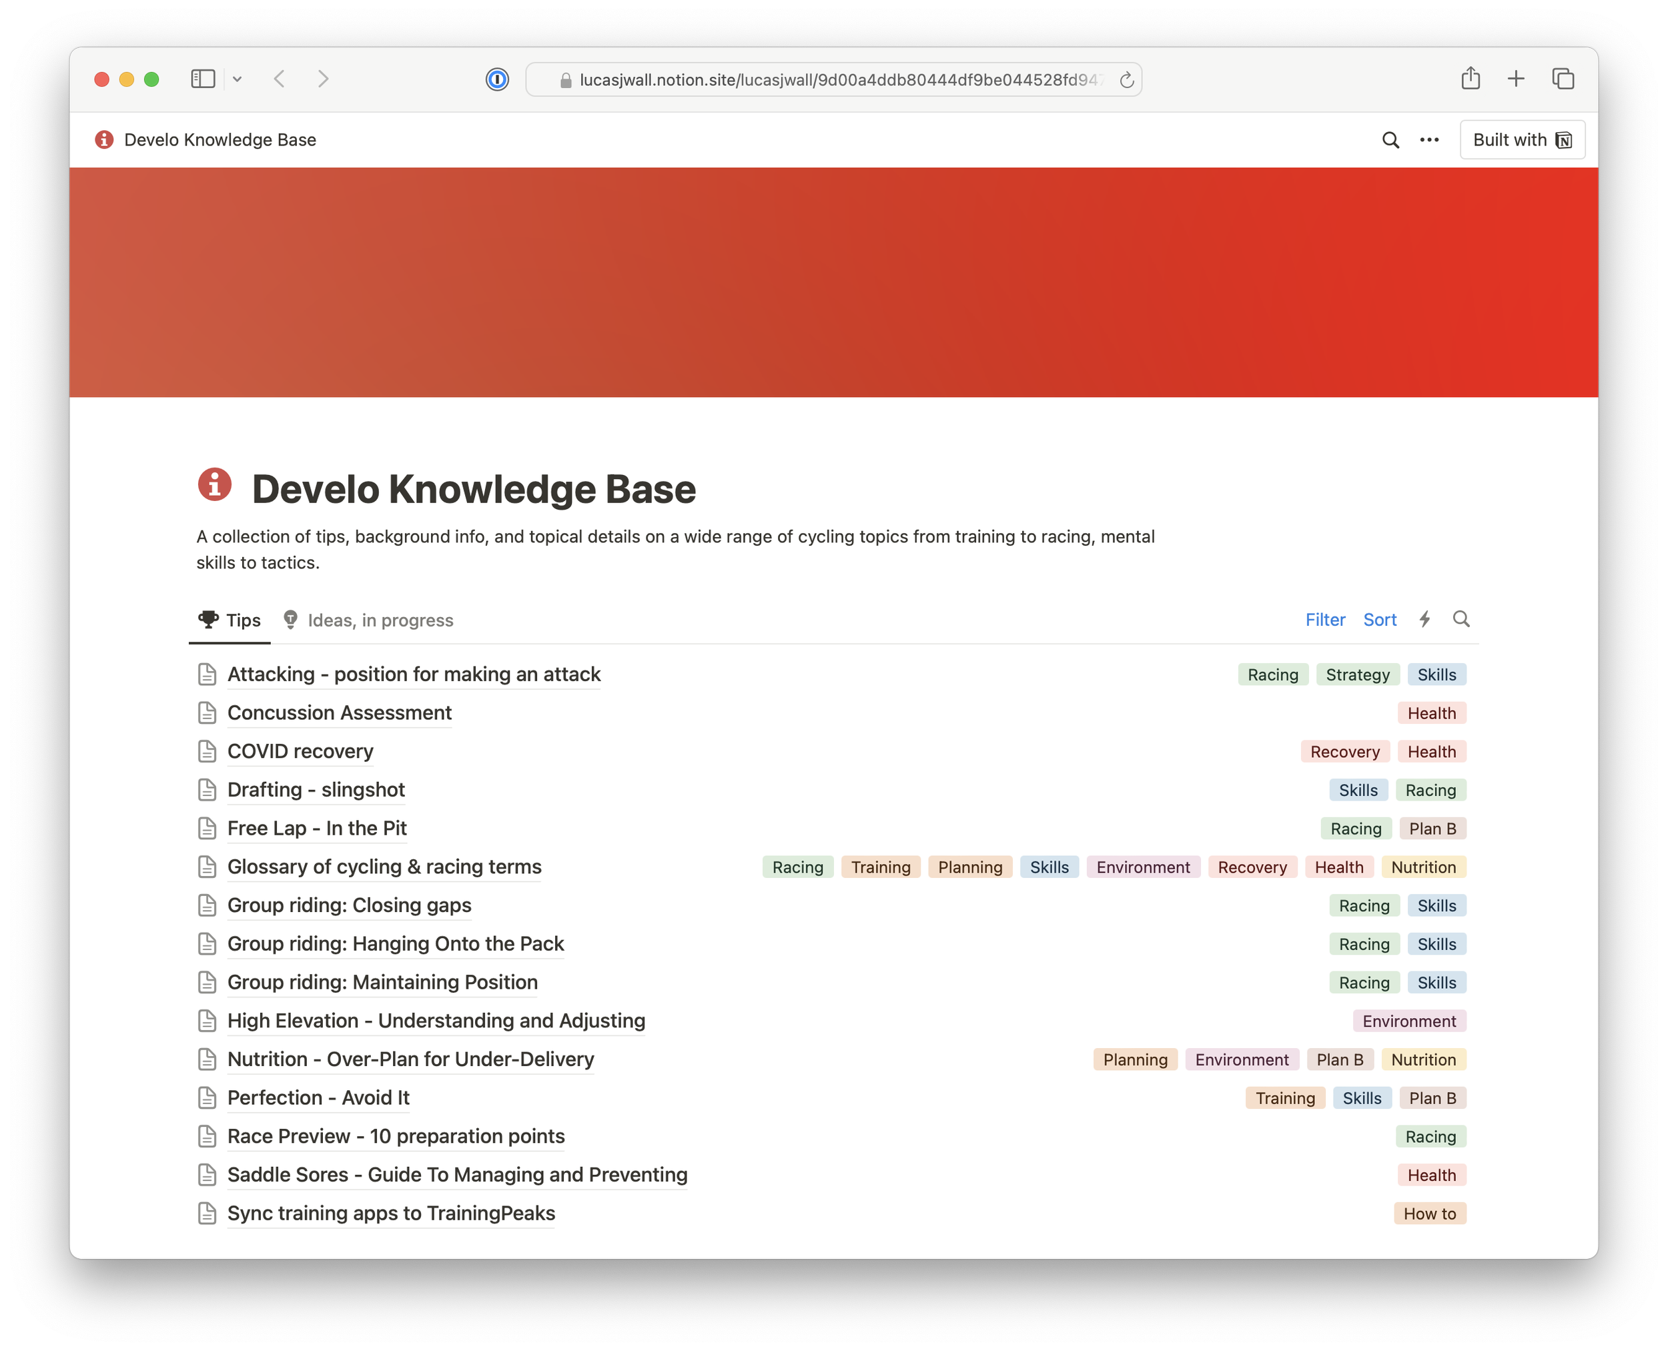This screenshot has height=1351, width=1668.
Task: Open Sync training apps to TrainingPeaks
Action: tap(392, 1214)
